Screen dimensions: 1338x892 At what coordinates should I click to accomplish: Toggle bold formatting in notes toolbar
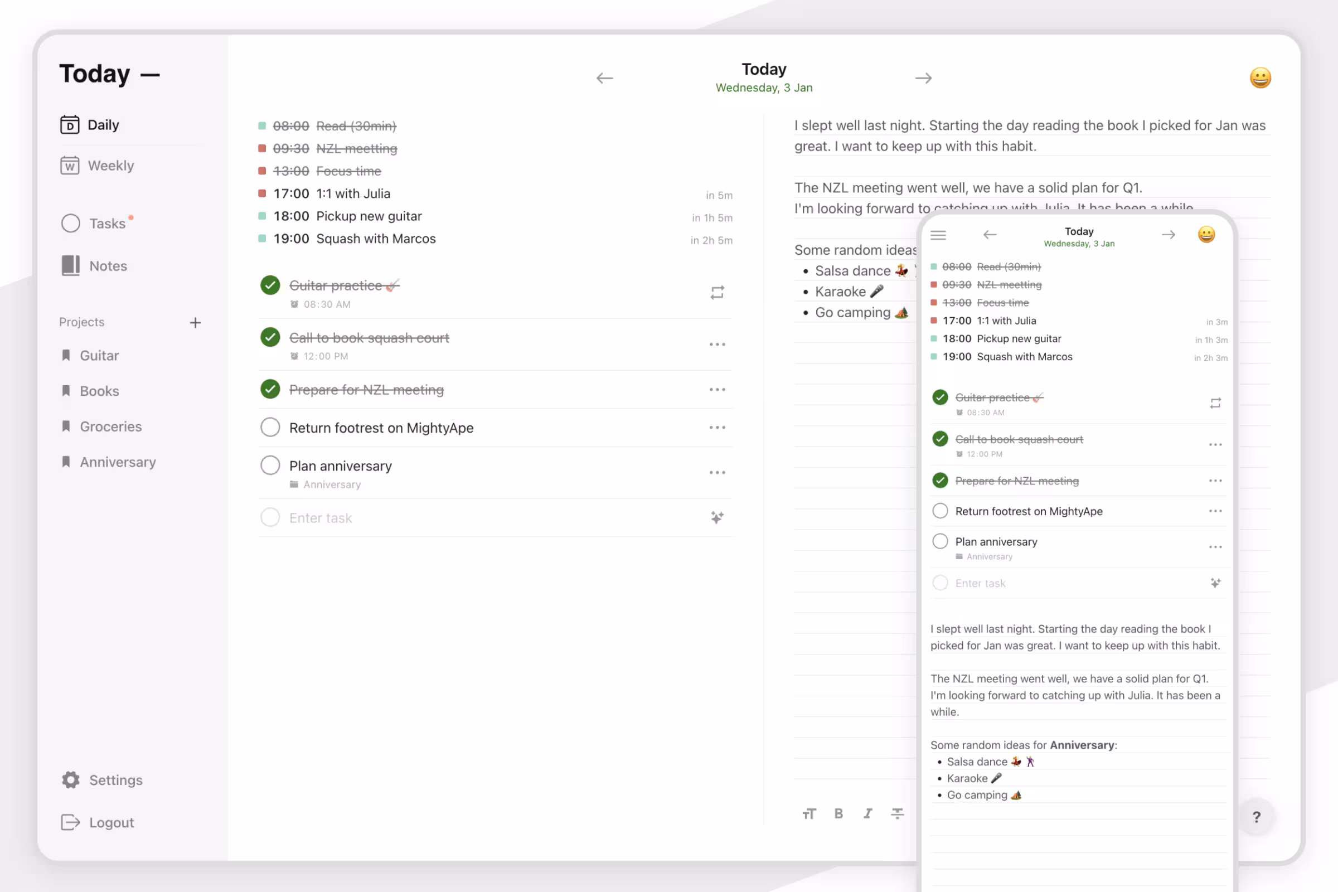tap(838, 813)
